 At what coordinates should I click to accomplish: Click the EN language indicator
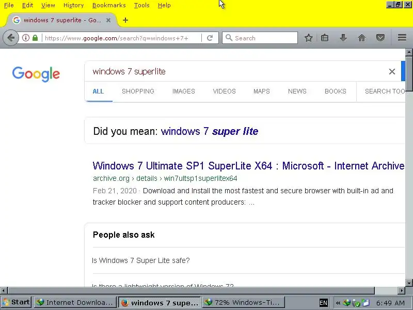[323, 303]
